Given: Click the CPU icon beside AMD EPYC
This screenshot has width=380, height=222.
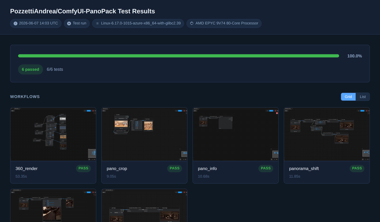Looking at the screenshot, I should [192, 23].
